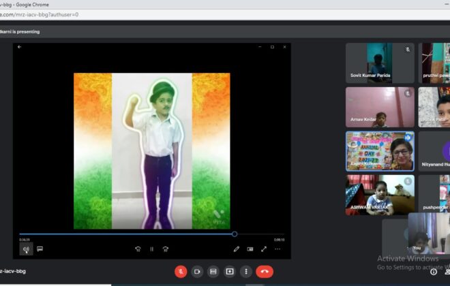The height and width of the screenshot is (286, 450).
Task: Select Ashwan Vartak's video tile
Action: pos(380,195)
